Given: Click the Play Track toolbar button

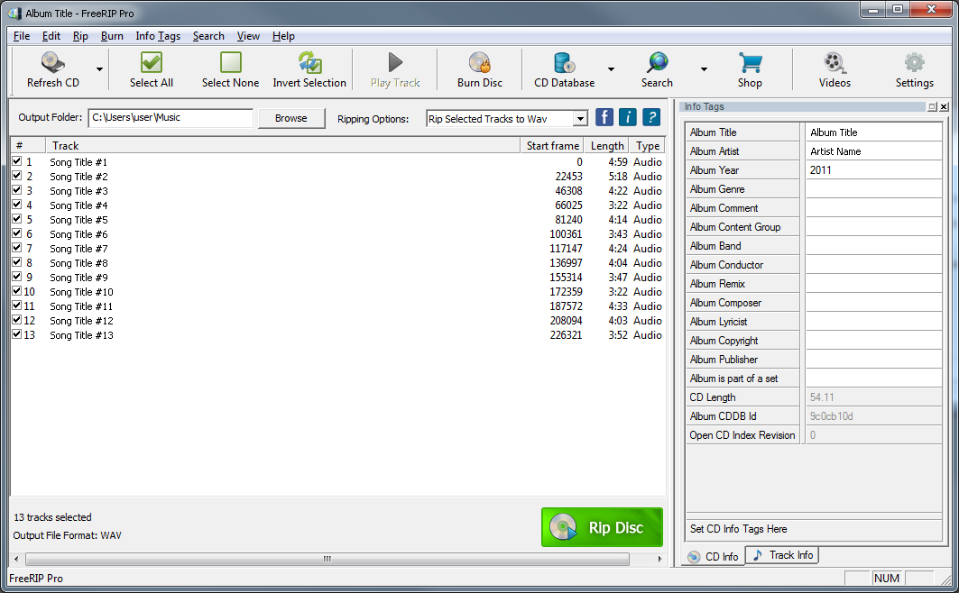Looking at the screenshot, I should (x=395, y=70).
